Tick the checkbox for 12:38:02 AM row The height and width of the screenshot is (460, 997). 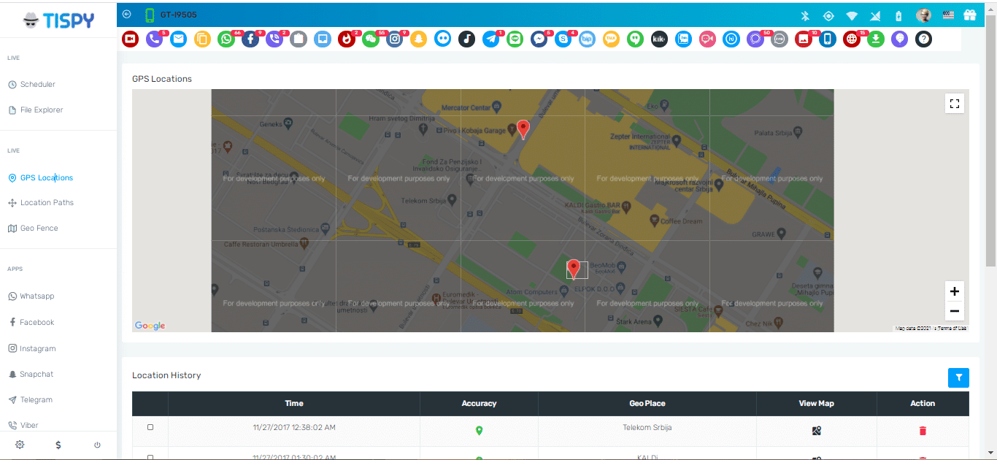pyautogui.click(x=150, y=427)
